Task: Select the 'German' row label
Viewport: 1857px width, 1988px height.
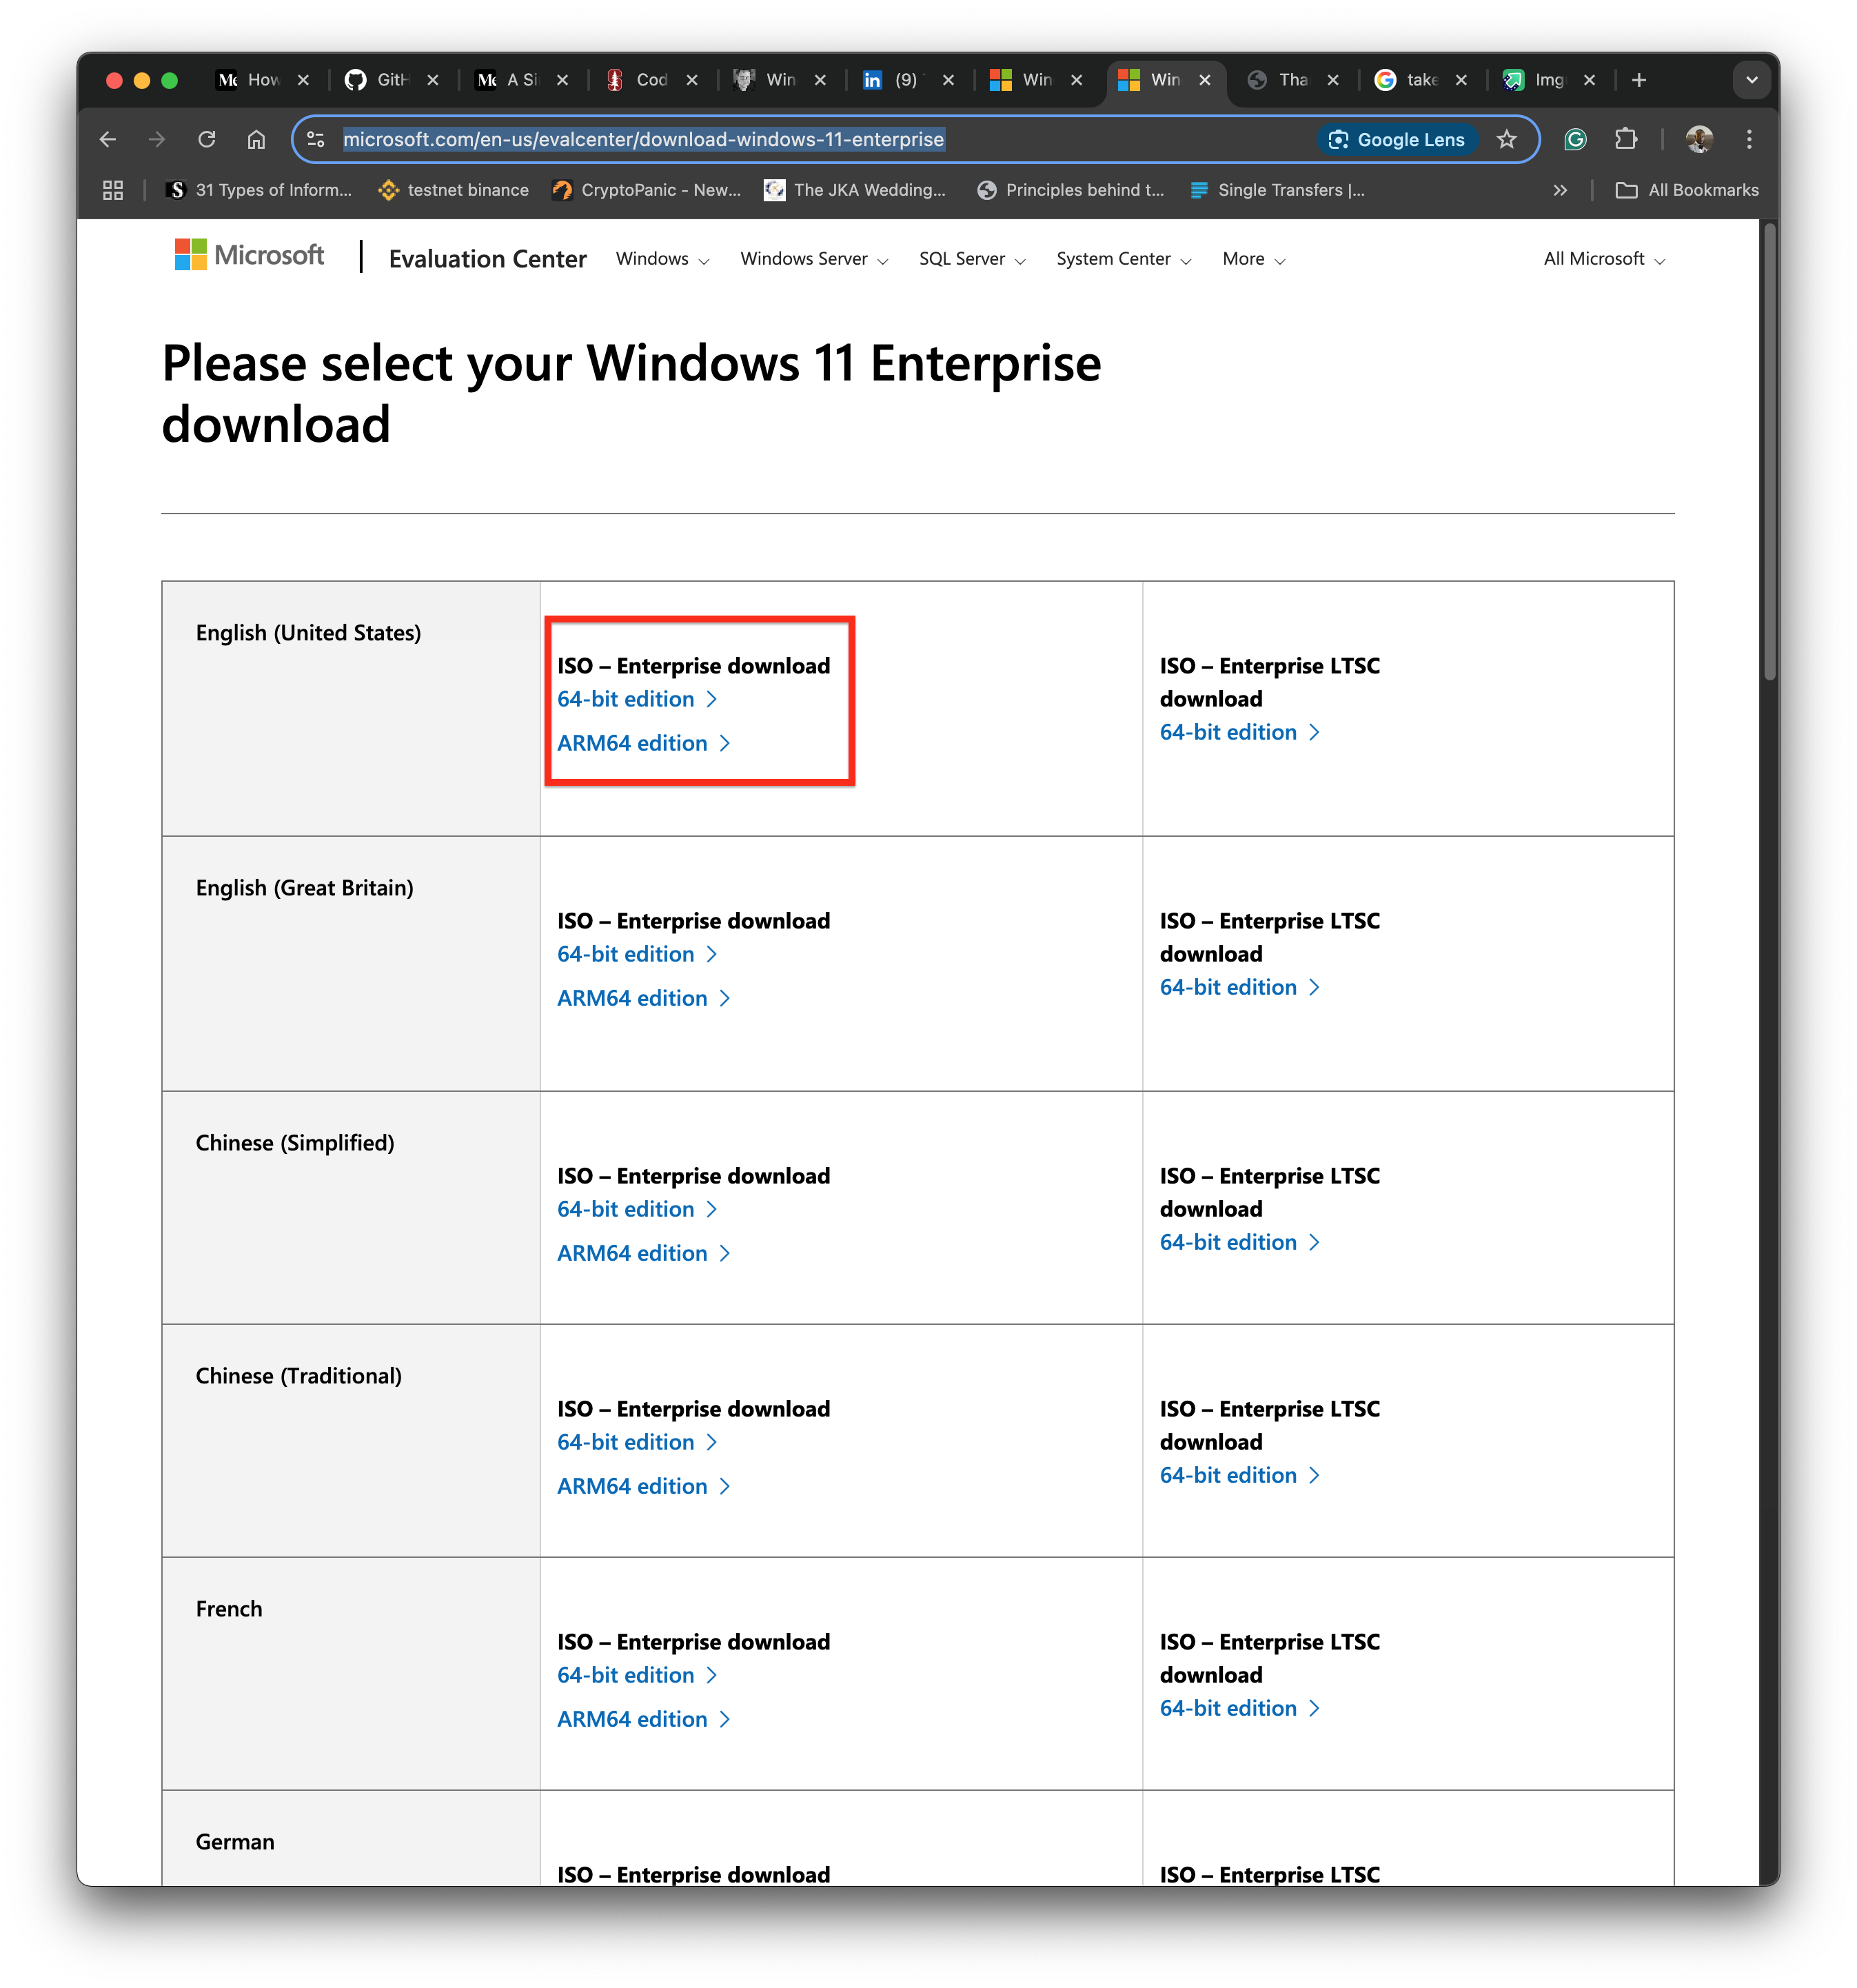Action: pyautogui.click(x=235, y=1842)
